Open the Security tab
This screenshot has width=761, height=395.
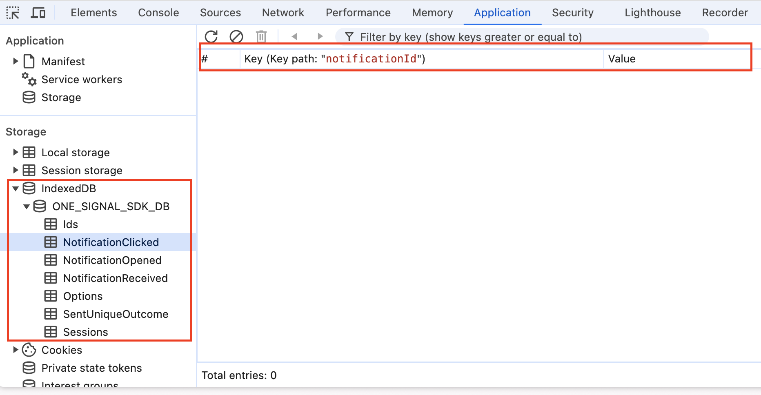pyautogui.click(x=573, y=13)
